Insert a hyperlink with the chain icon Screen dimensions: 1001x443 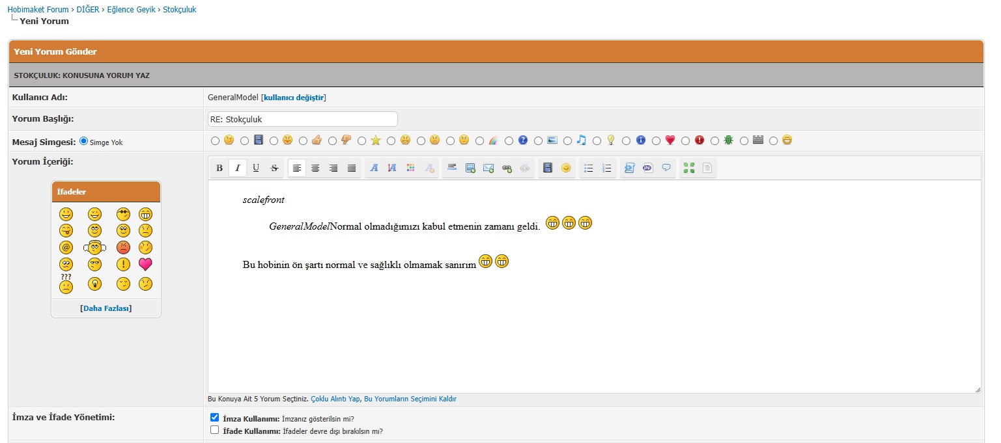click(x=507, y=168)
